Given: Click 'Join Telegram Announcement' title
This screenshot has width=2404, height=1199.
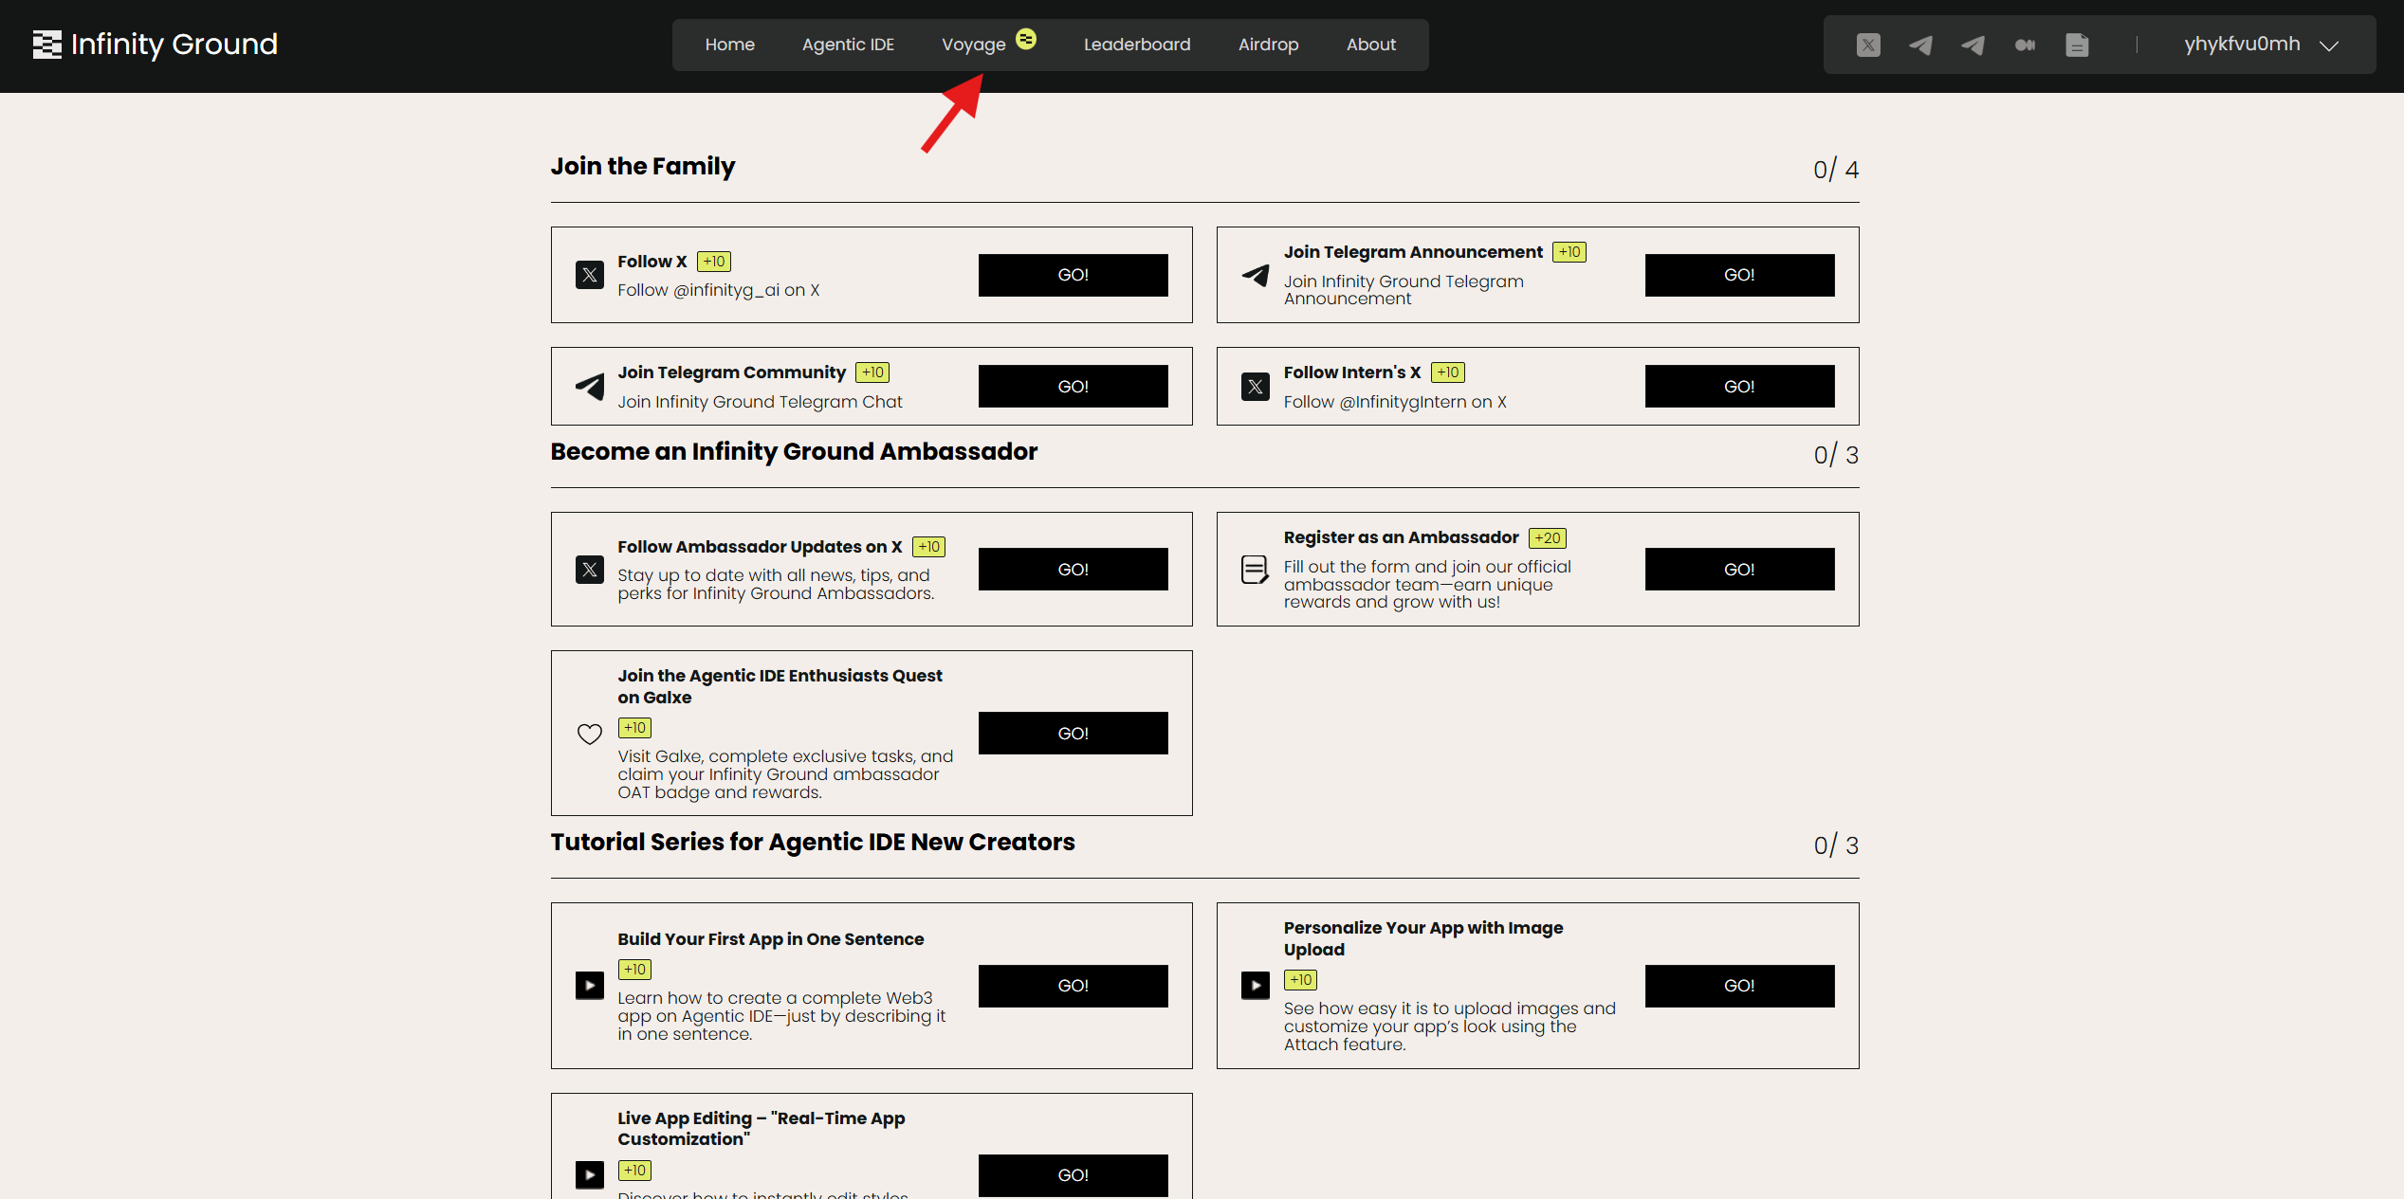Looking at the screenshot, I should point(1413,252).
